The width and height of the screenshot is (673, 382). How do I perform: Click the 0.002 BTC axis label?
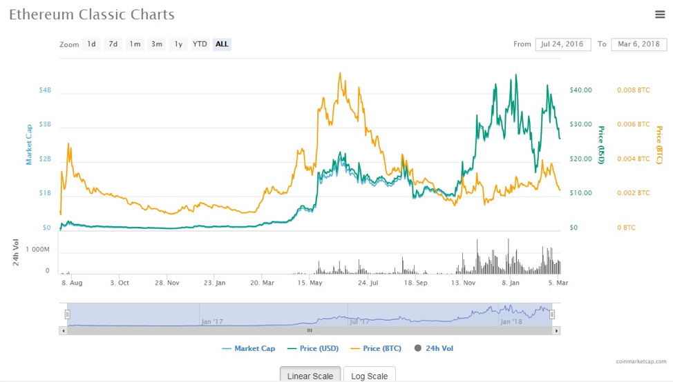[x=634, y=192]
